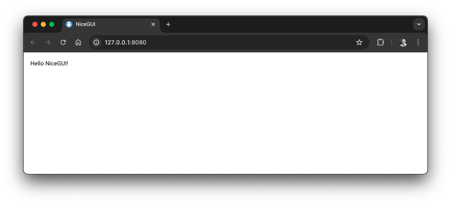The height and width of the screenshot is (205, 451).
Task: Click the NiceGUI tab favicon
Action: pyautogui.click(x=69, y=24)
